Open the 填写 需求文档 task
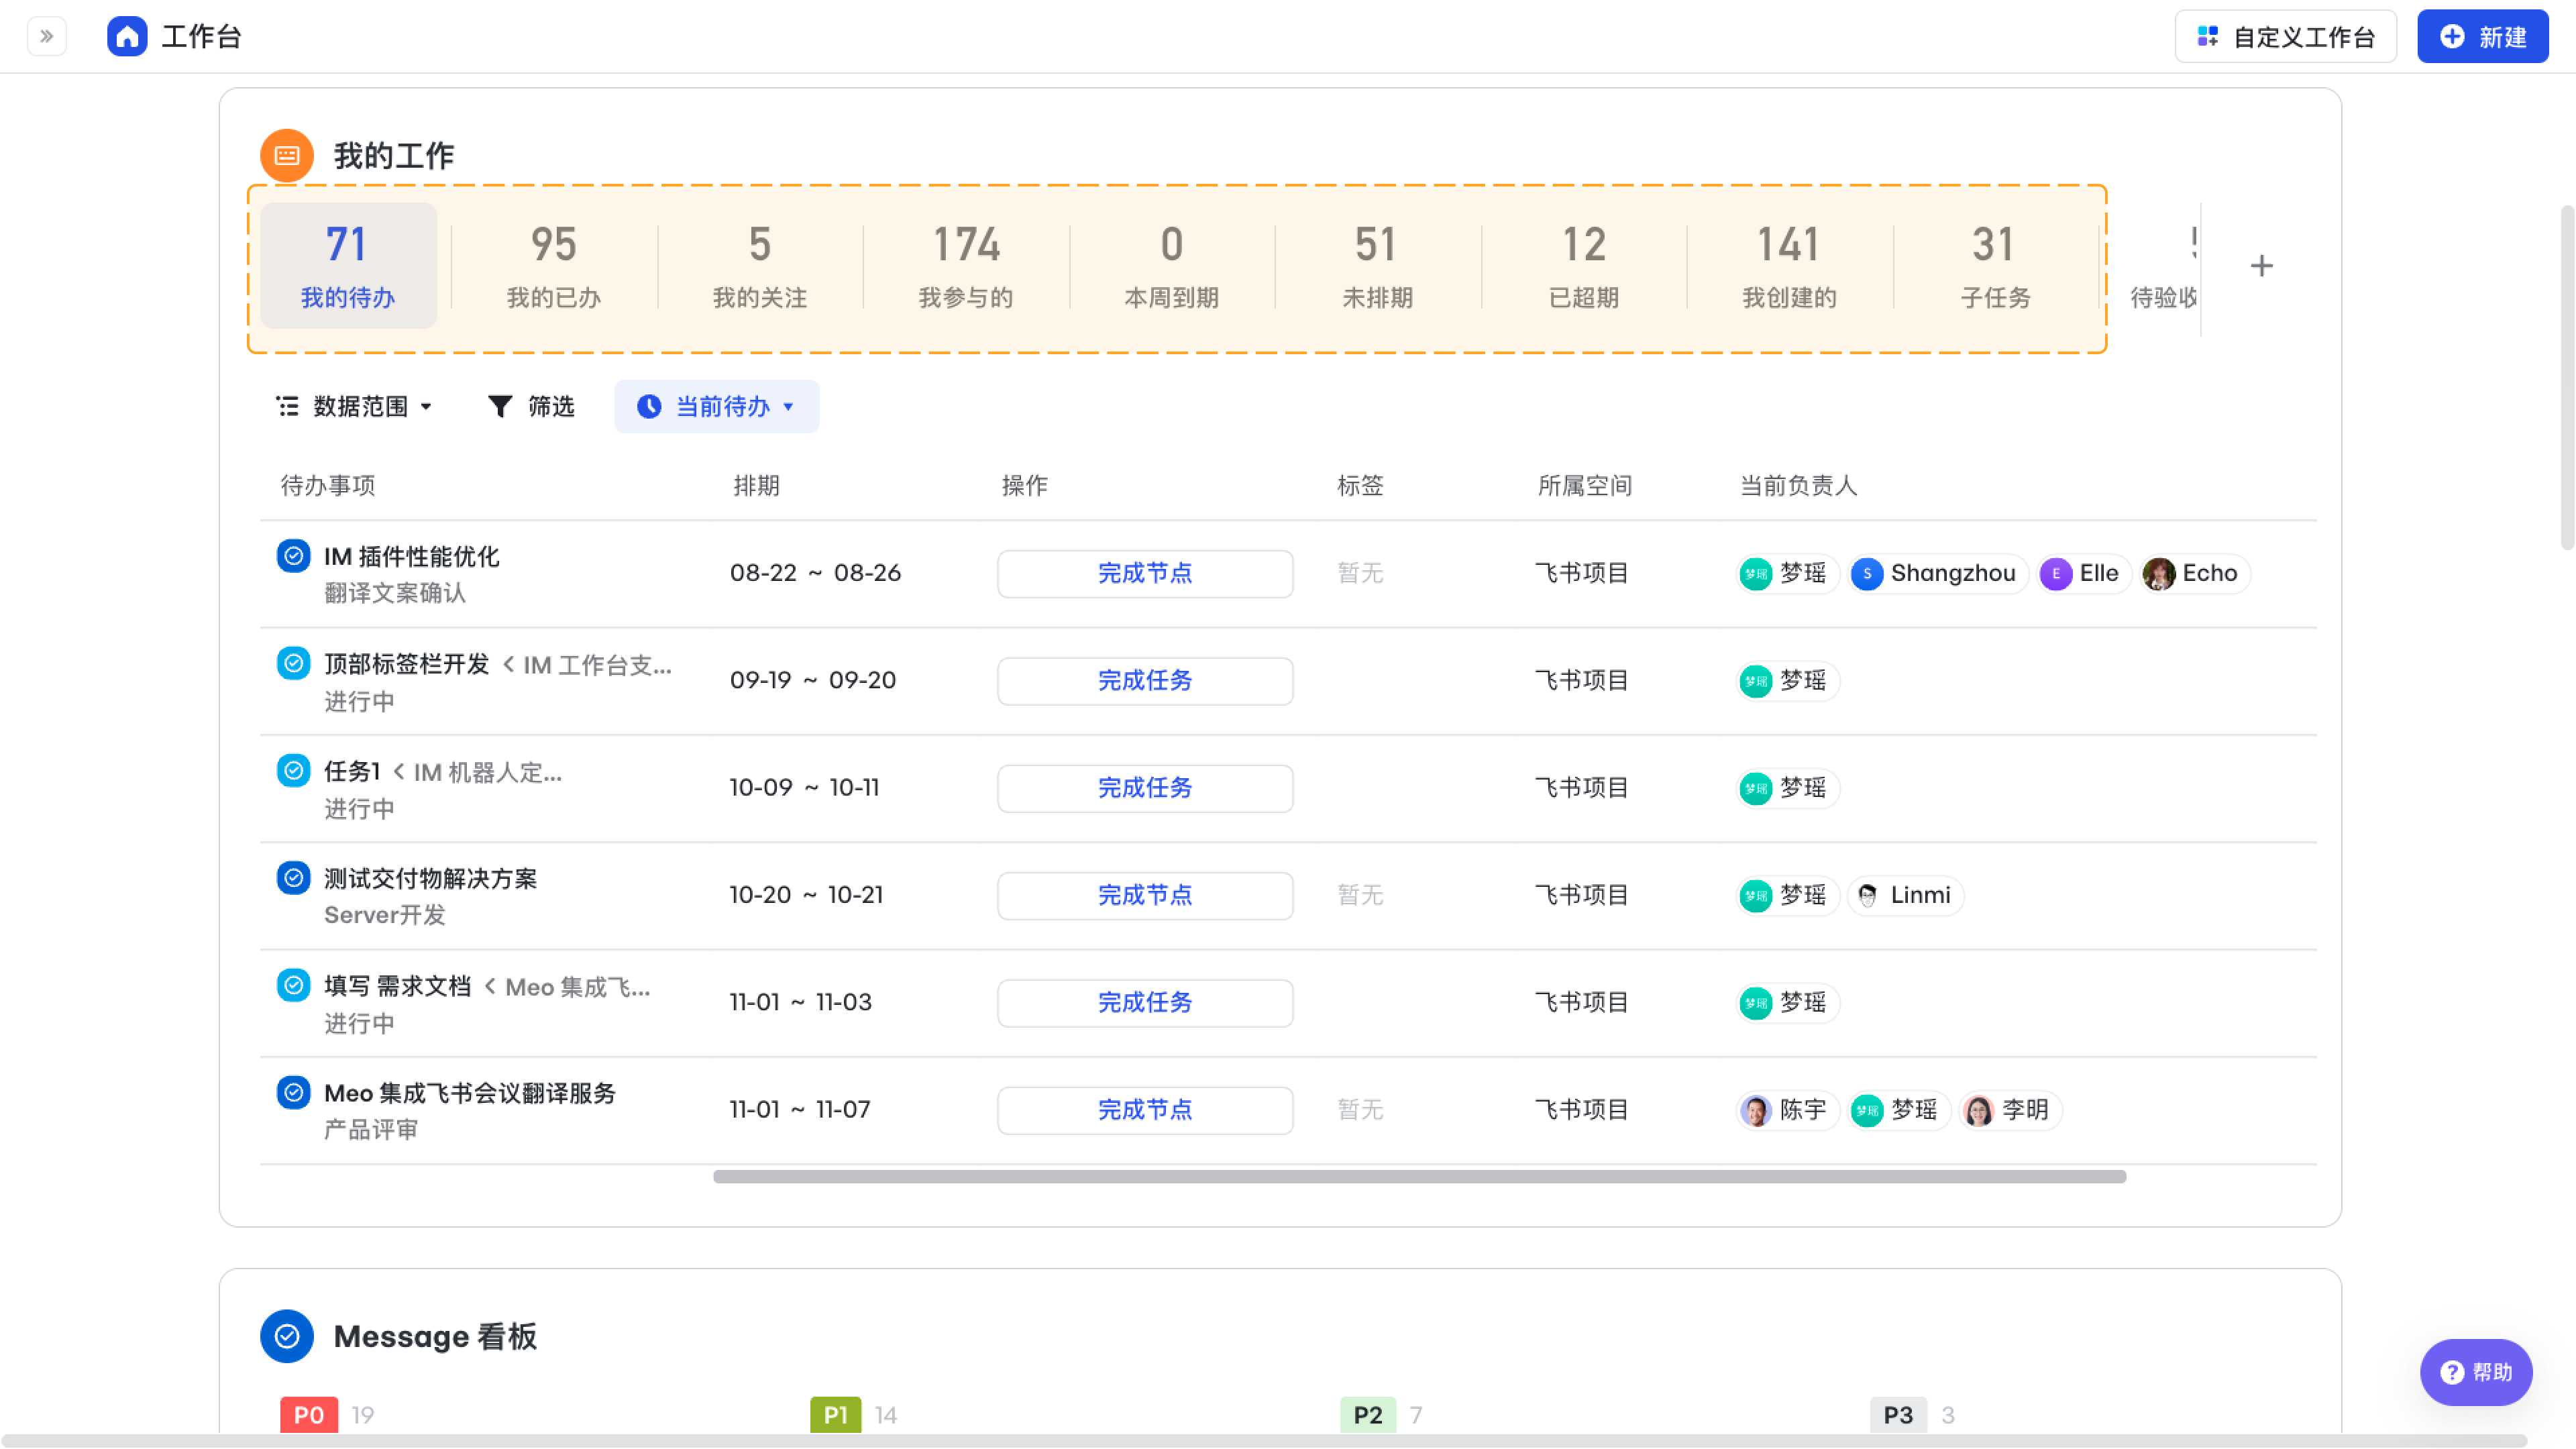The width and height of the screenshot is (2576, 1449). click(397, 987)
